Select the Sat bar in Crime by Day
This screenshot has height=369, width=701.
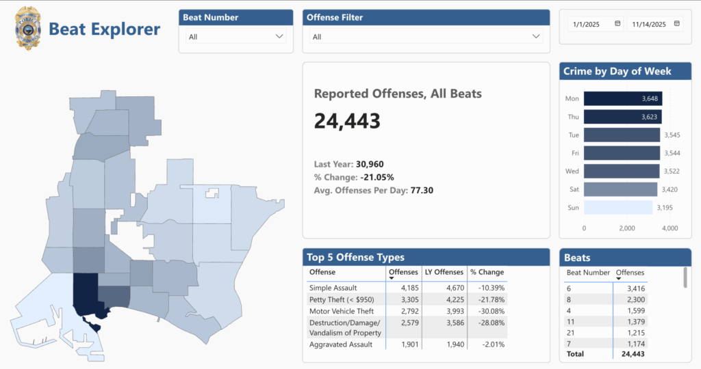[620, 189]
